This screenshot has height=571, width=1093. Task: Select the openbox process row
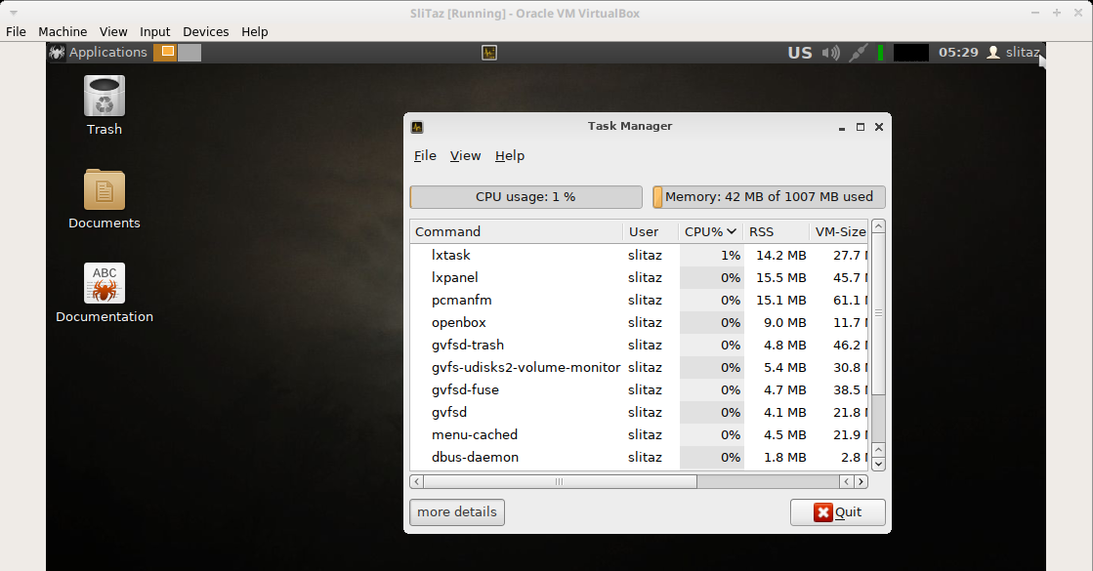pyautogui.click(x=639, y=322)
